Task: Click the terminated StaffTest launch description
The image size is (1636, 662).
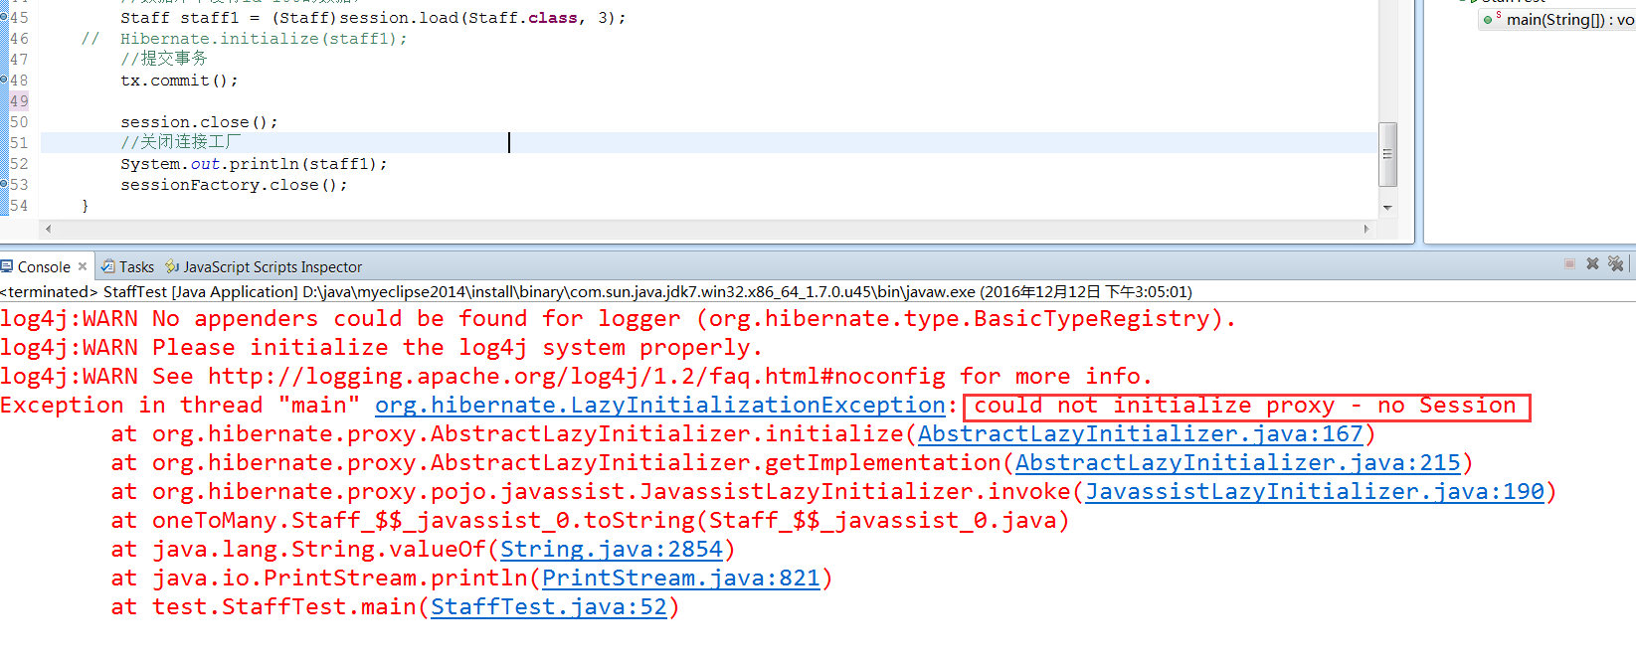Action: tap(596, 292)
